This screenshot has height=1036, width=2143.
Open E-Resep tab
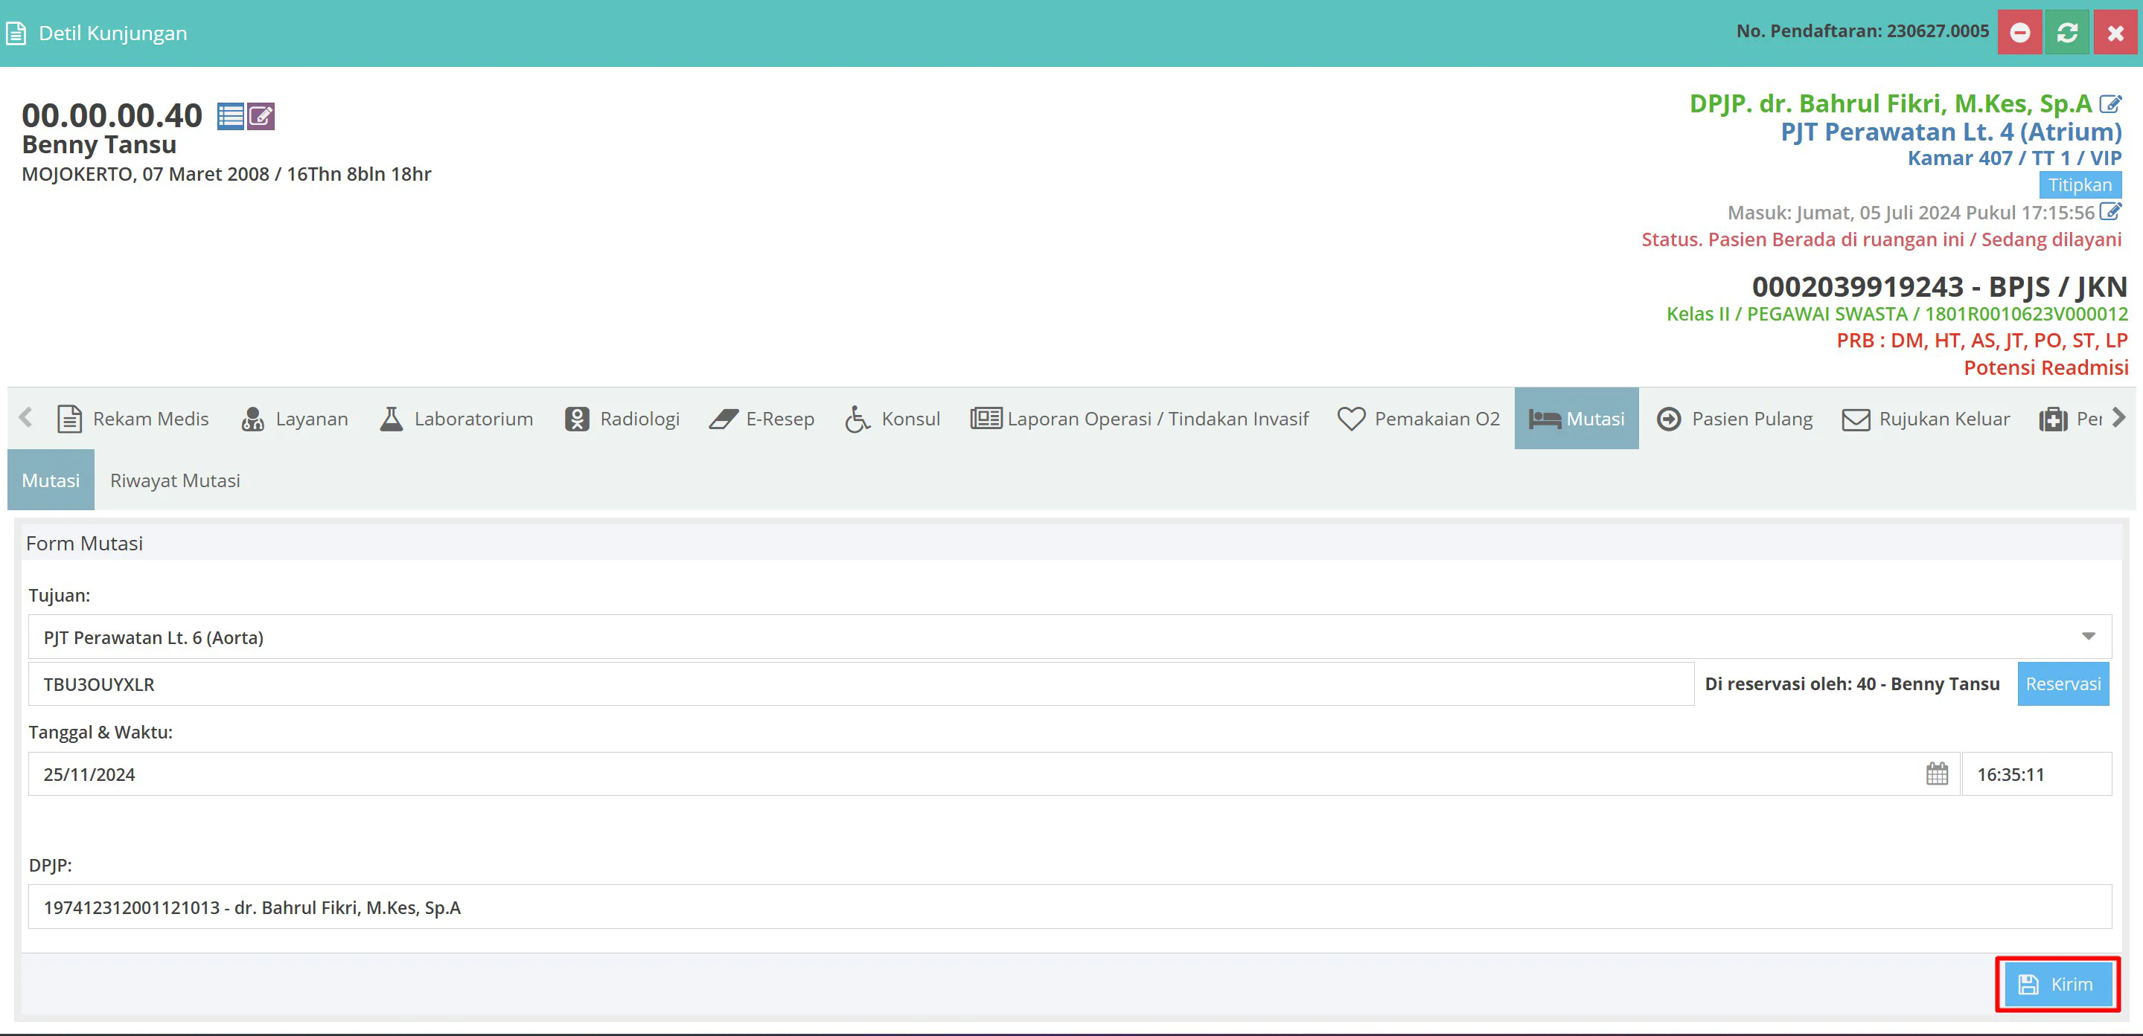coord(761,418)
